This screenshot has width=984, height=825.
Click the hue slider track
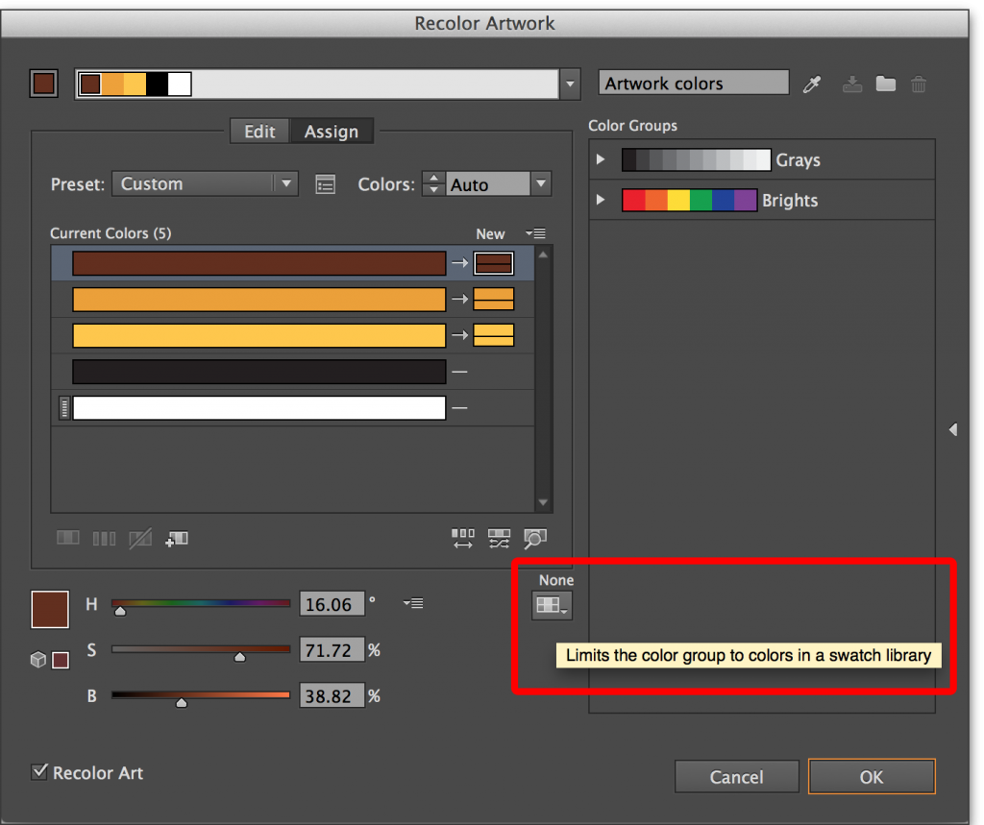tap(201, 603)
